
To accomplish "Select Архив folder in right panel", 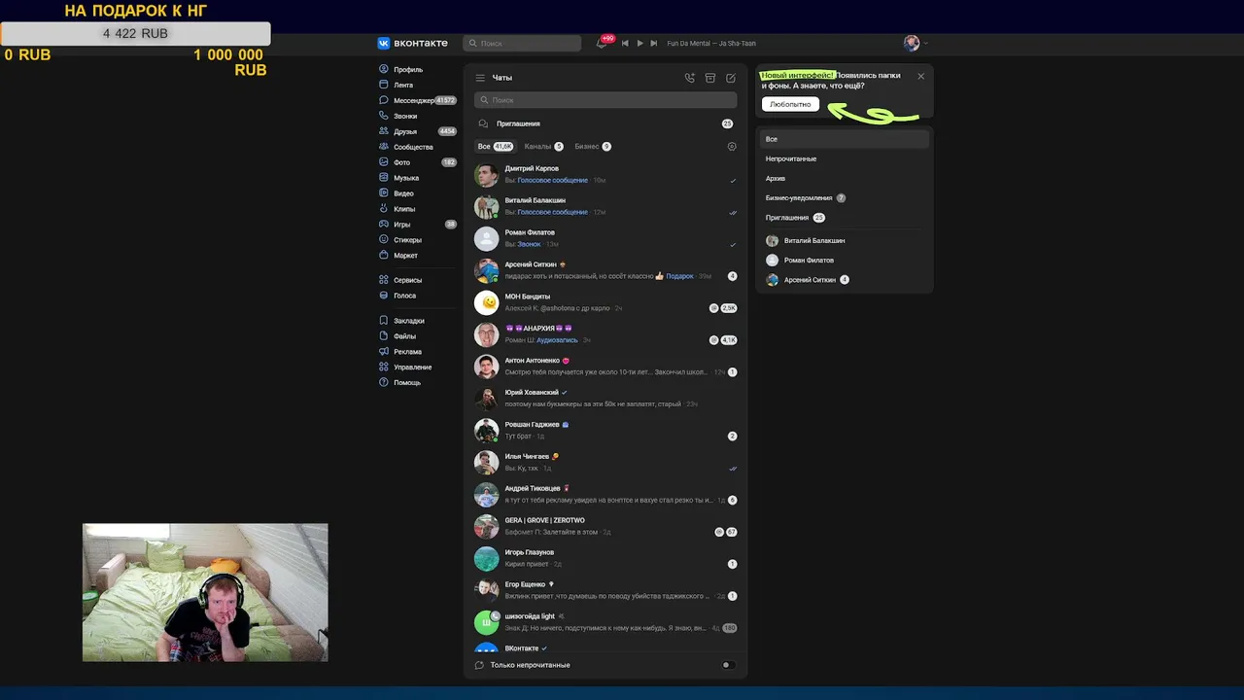I will (x=844, y=178).
